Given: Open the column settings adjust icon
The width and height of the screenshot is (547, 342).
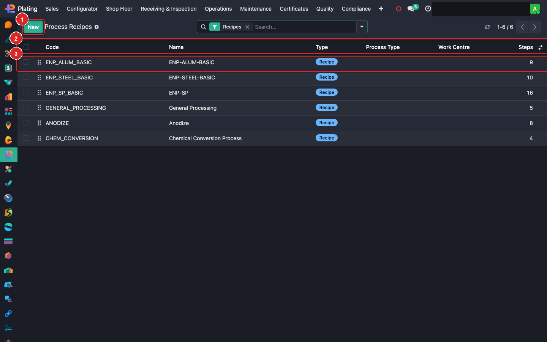Looking at the screenshot, I should tap(540, 47).
